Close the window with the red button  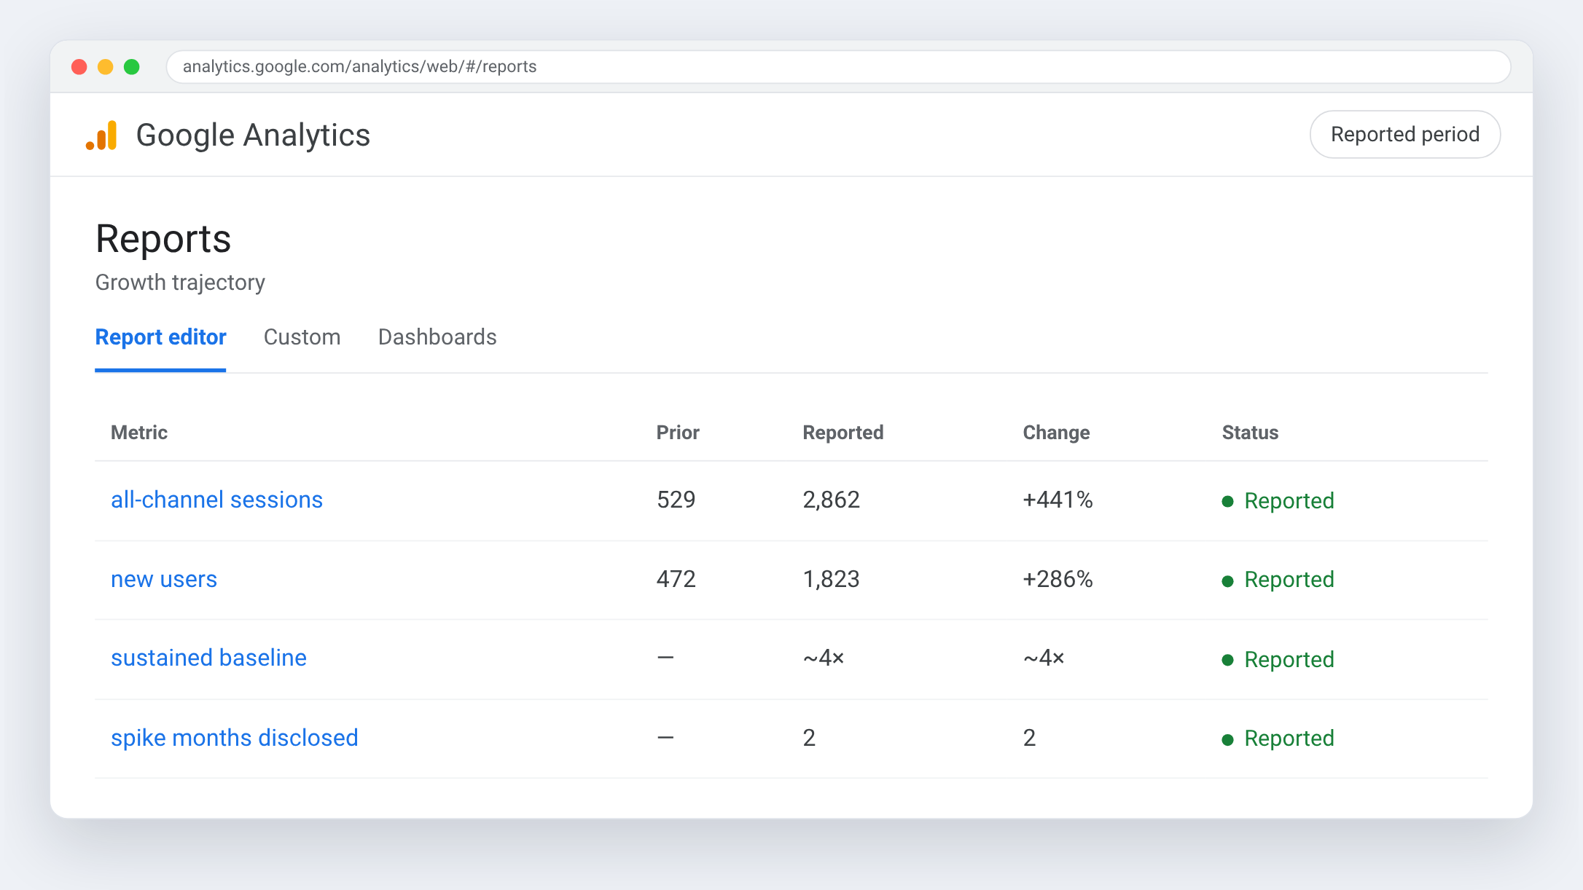pos(79,67)
